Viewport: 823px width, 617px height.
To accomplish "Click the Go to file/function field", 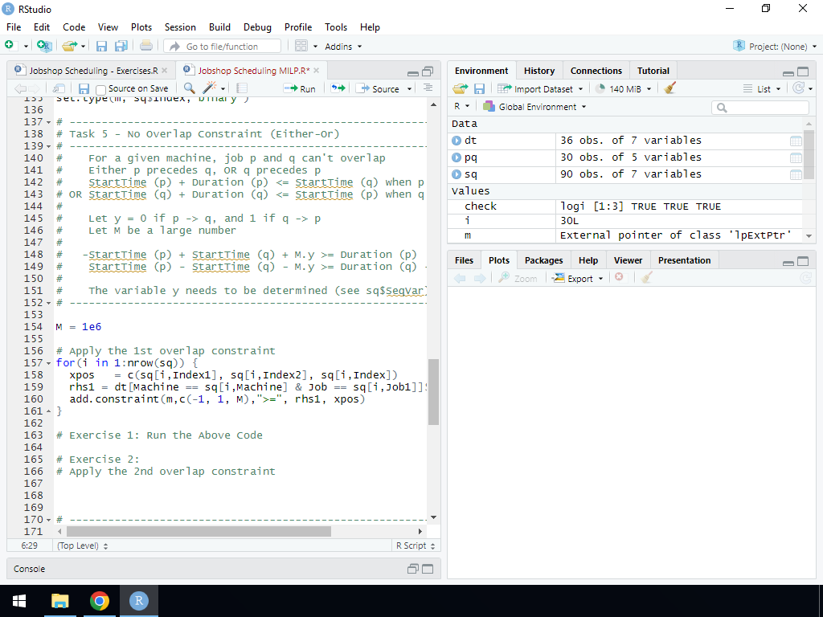I will [223, 47].
